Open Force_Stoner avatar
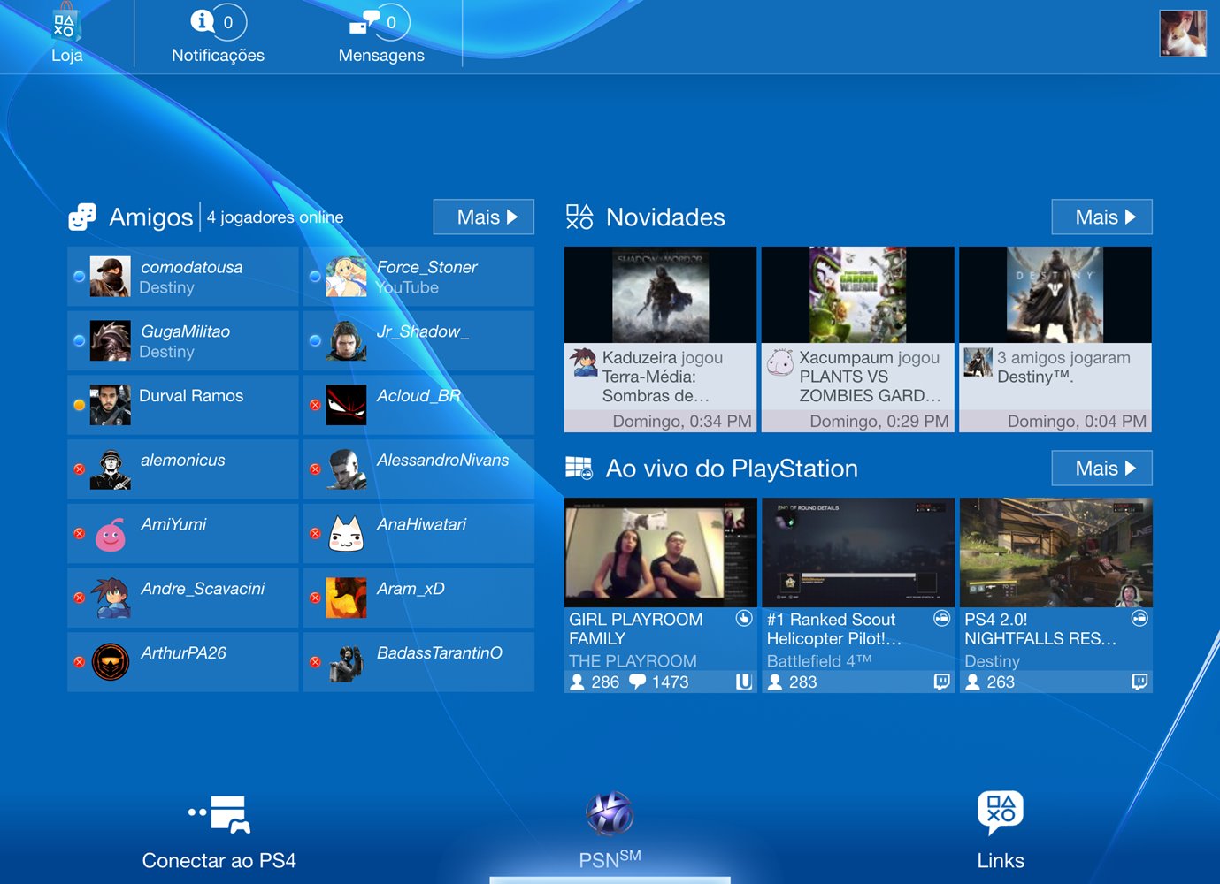Image resolution: width=1220 pixels, height=884 pixels. [346, 277]
